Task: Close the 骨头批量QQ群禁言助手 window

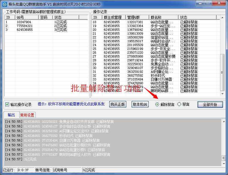Action: coord(219,3)
